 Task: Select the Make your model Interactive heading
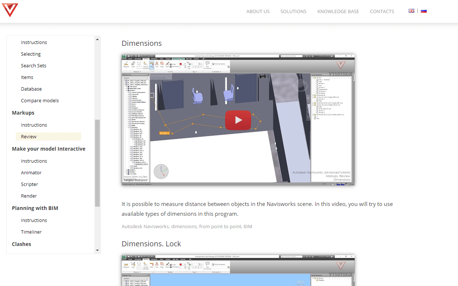click(x=48, y=149)
